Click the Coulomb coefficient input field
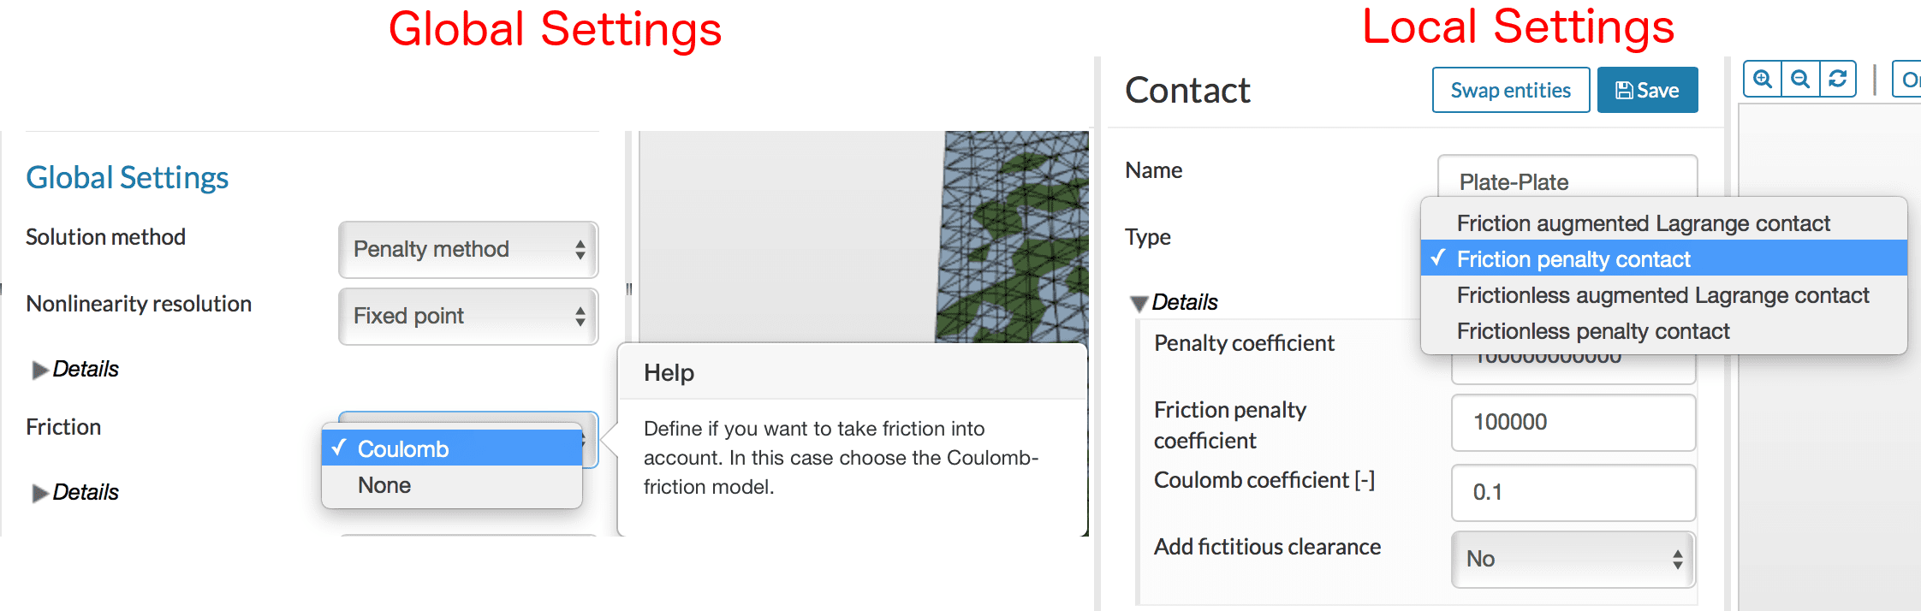The image size is (1921, 611). tap(1573, 493)
